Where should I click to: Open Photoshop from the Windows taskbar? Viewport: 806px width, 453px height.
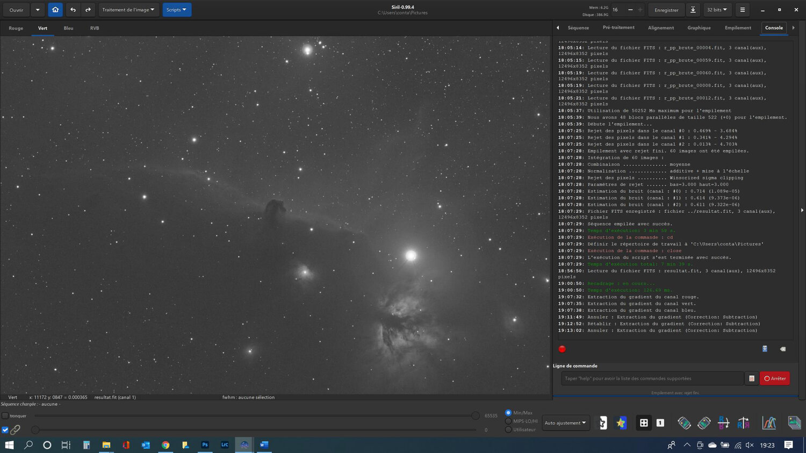[x=205, y=445]
